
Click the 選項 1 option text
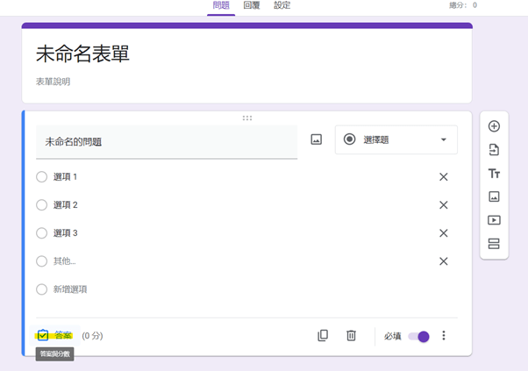click(x=65, y=177)
